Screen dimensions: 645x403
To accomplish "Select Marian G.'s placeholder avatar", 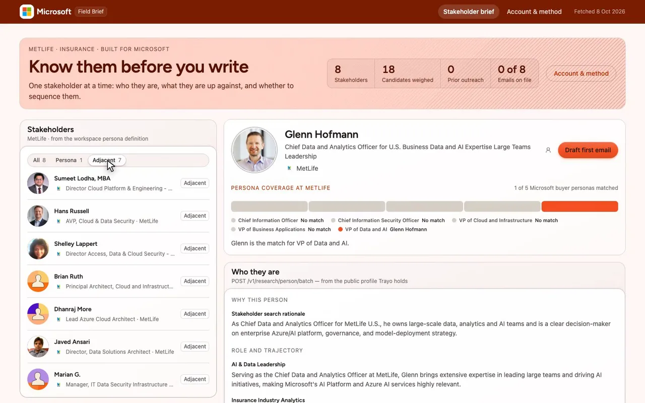I will pyautogui.click(x=38, y=380).
